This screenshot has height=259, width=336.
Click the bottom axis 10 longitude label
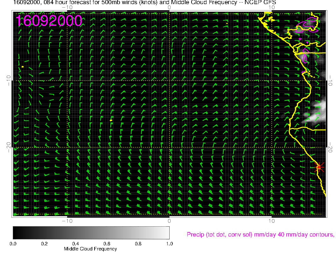[x=271, y=221]
